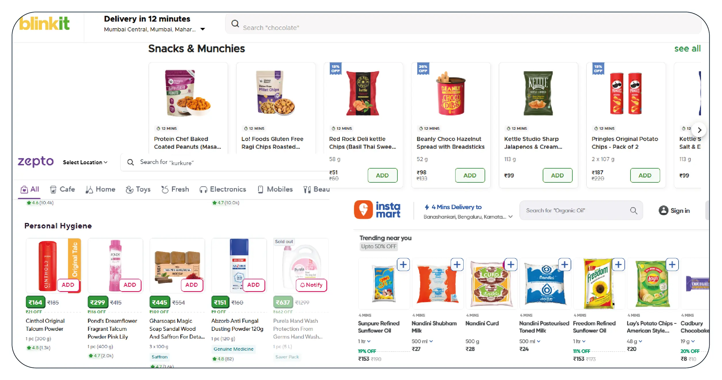Switch to the Cafe category tab
This screenshot has height=380, width=722.
click(62, 189)
